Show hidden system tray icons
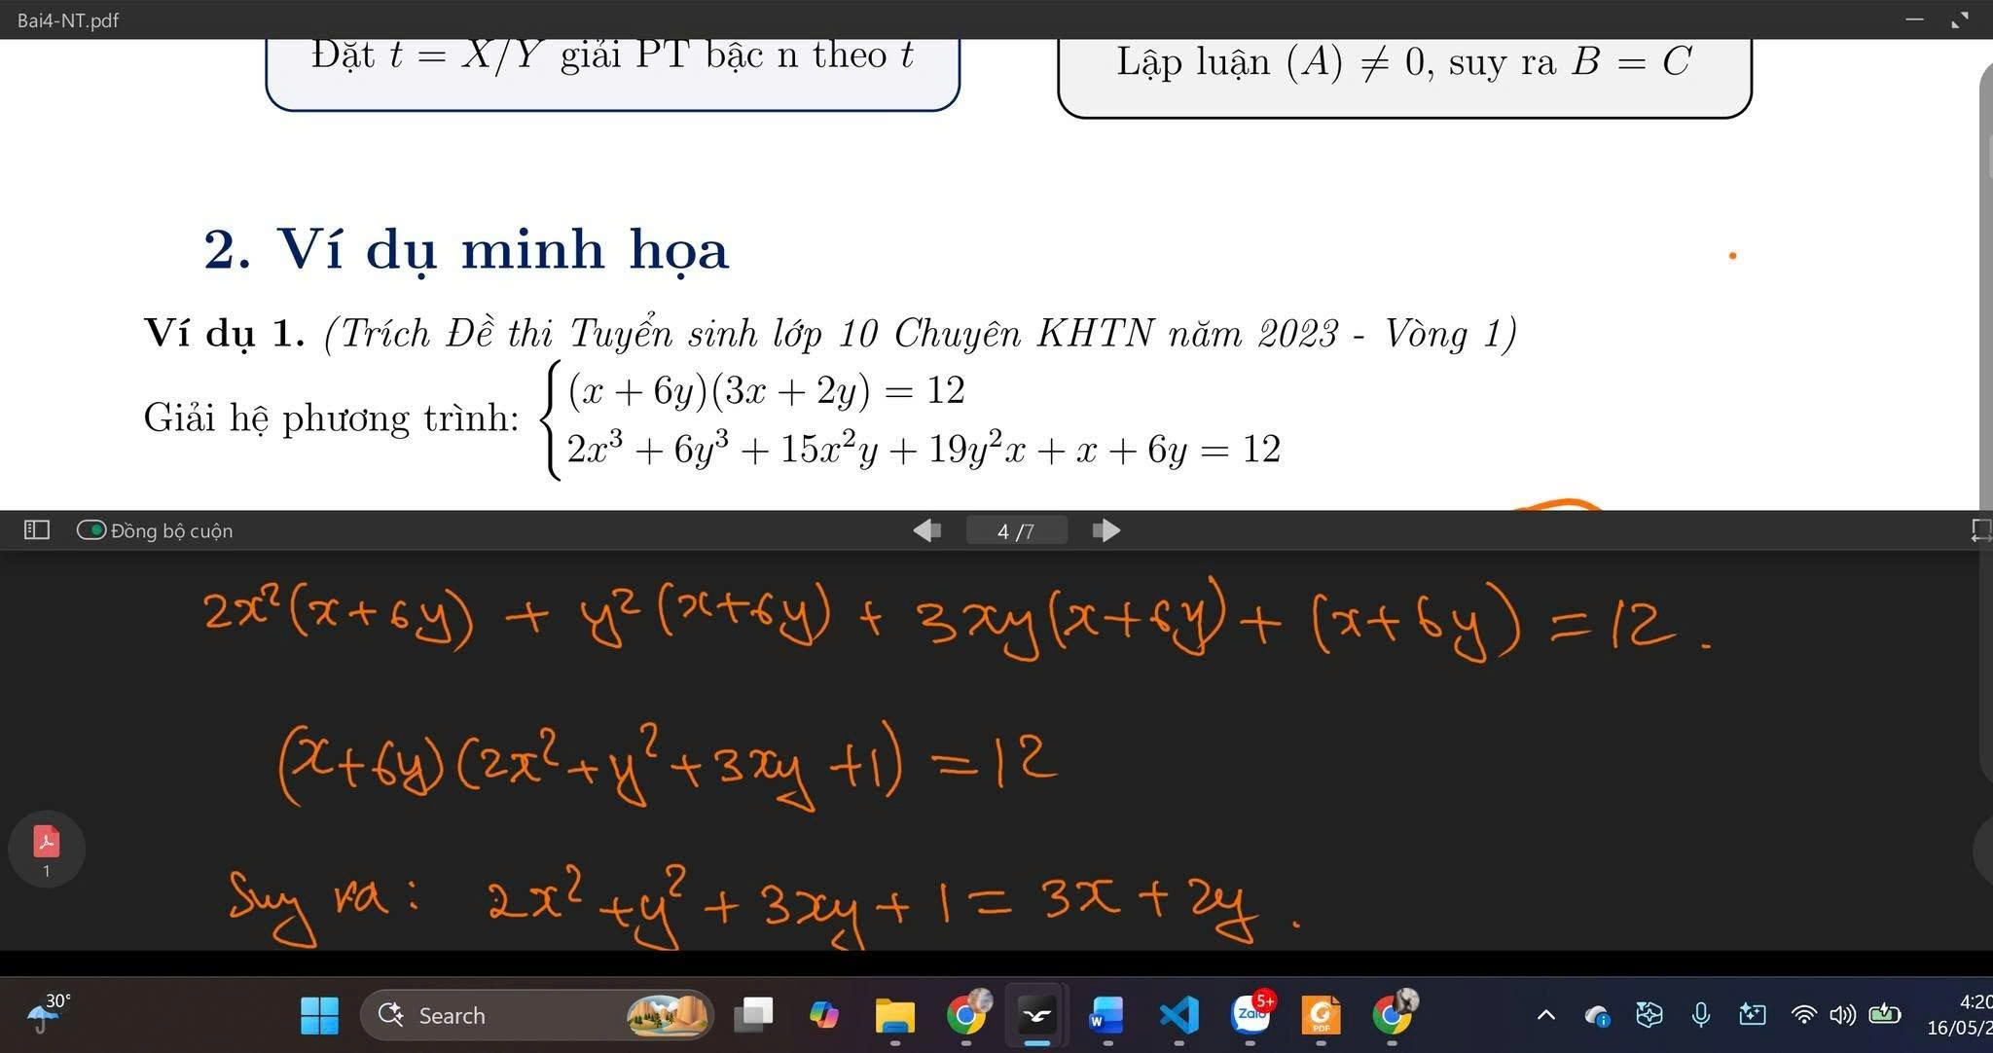This screenshot has height=1053, width=1993. (x=1545, y=1015)
